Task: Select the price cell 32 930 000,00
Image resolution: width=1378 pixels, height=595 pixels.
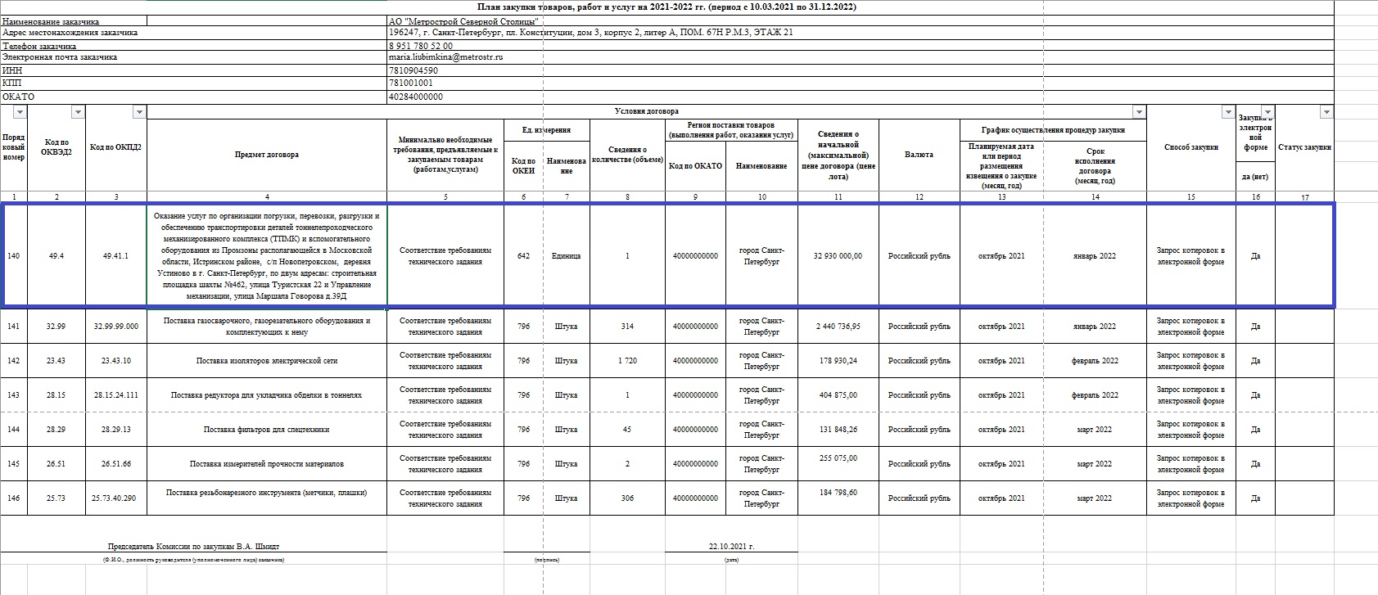Action: pyautogui.click(x=838, y=256)
